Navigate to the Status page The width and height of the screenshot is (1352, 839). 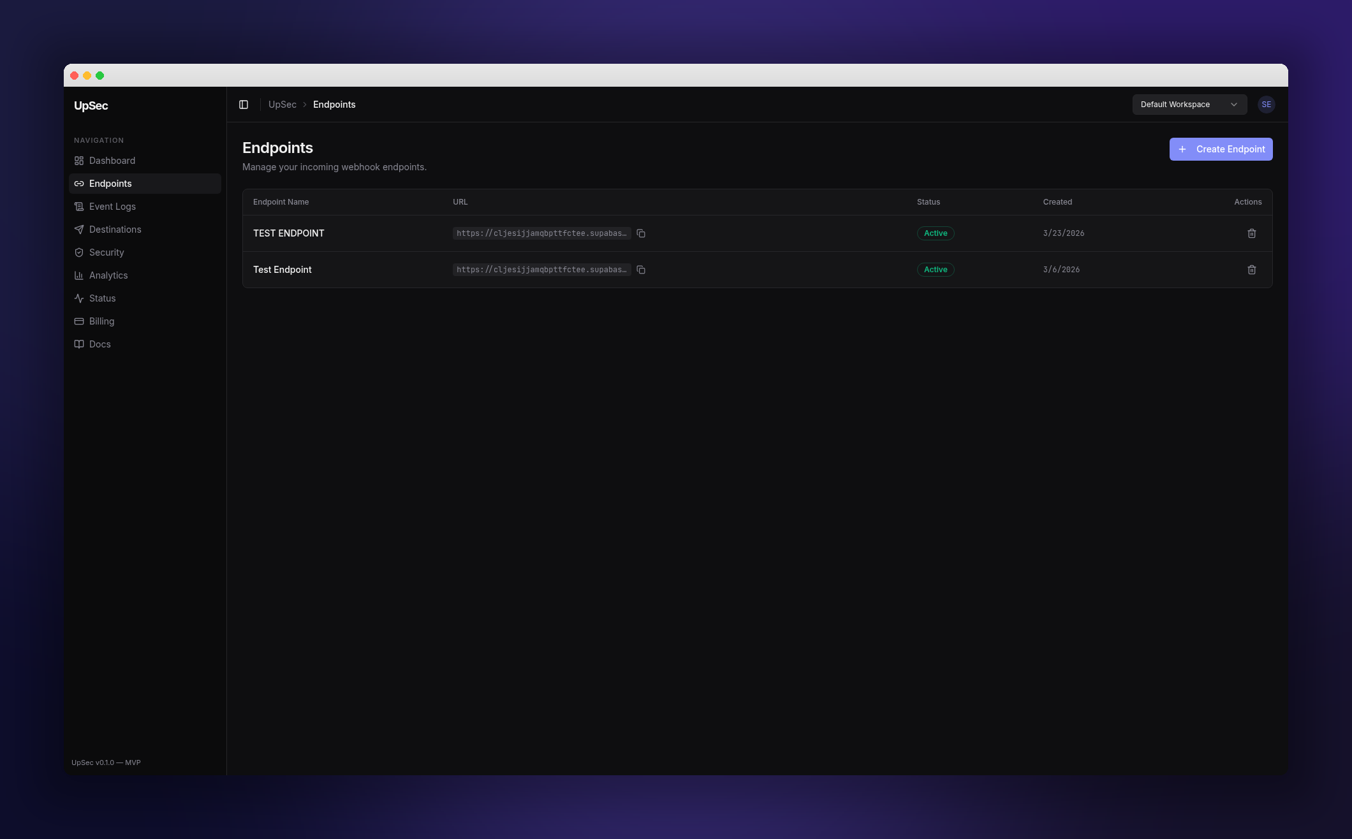tap(102, 298)
